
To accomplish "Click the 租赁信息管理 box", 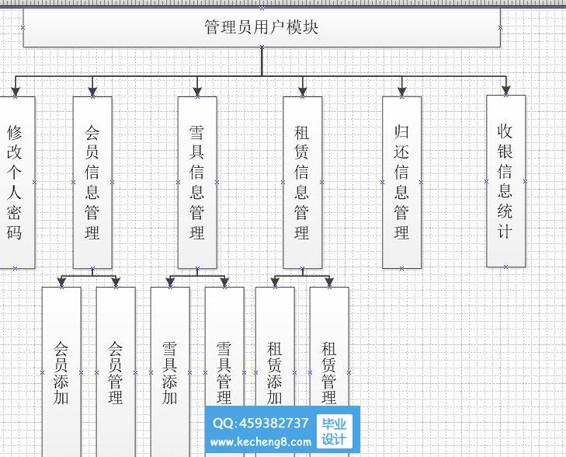I will tap(302, 183).
